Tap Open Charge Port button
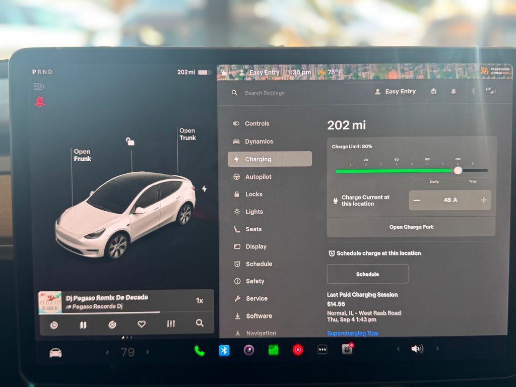The height and width of the screenshot is (387, 516). point(411,227)
